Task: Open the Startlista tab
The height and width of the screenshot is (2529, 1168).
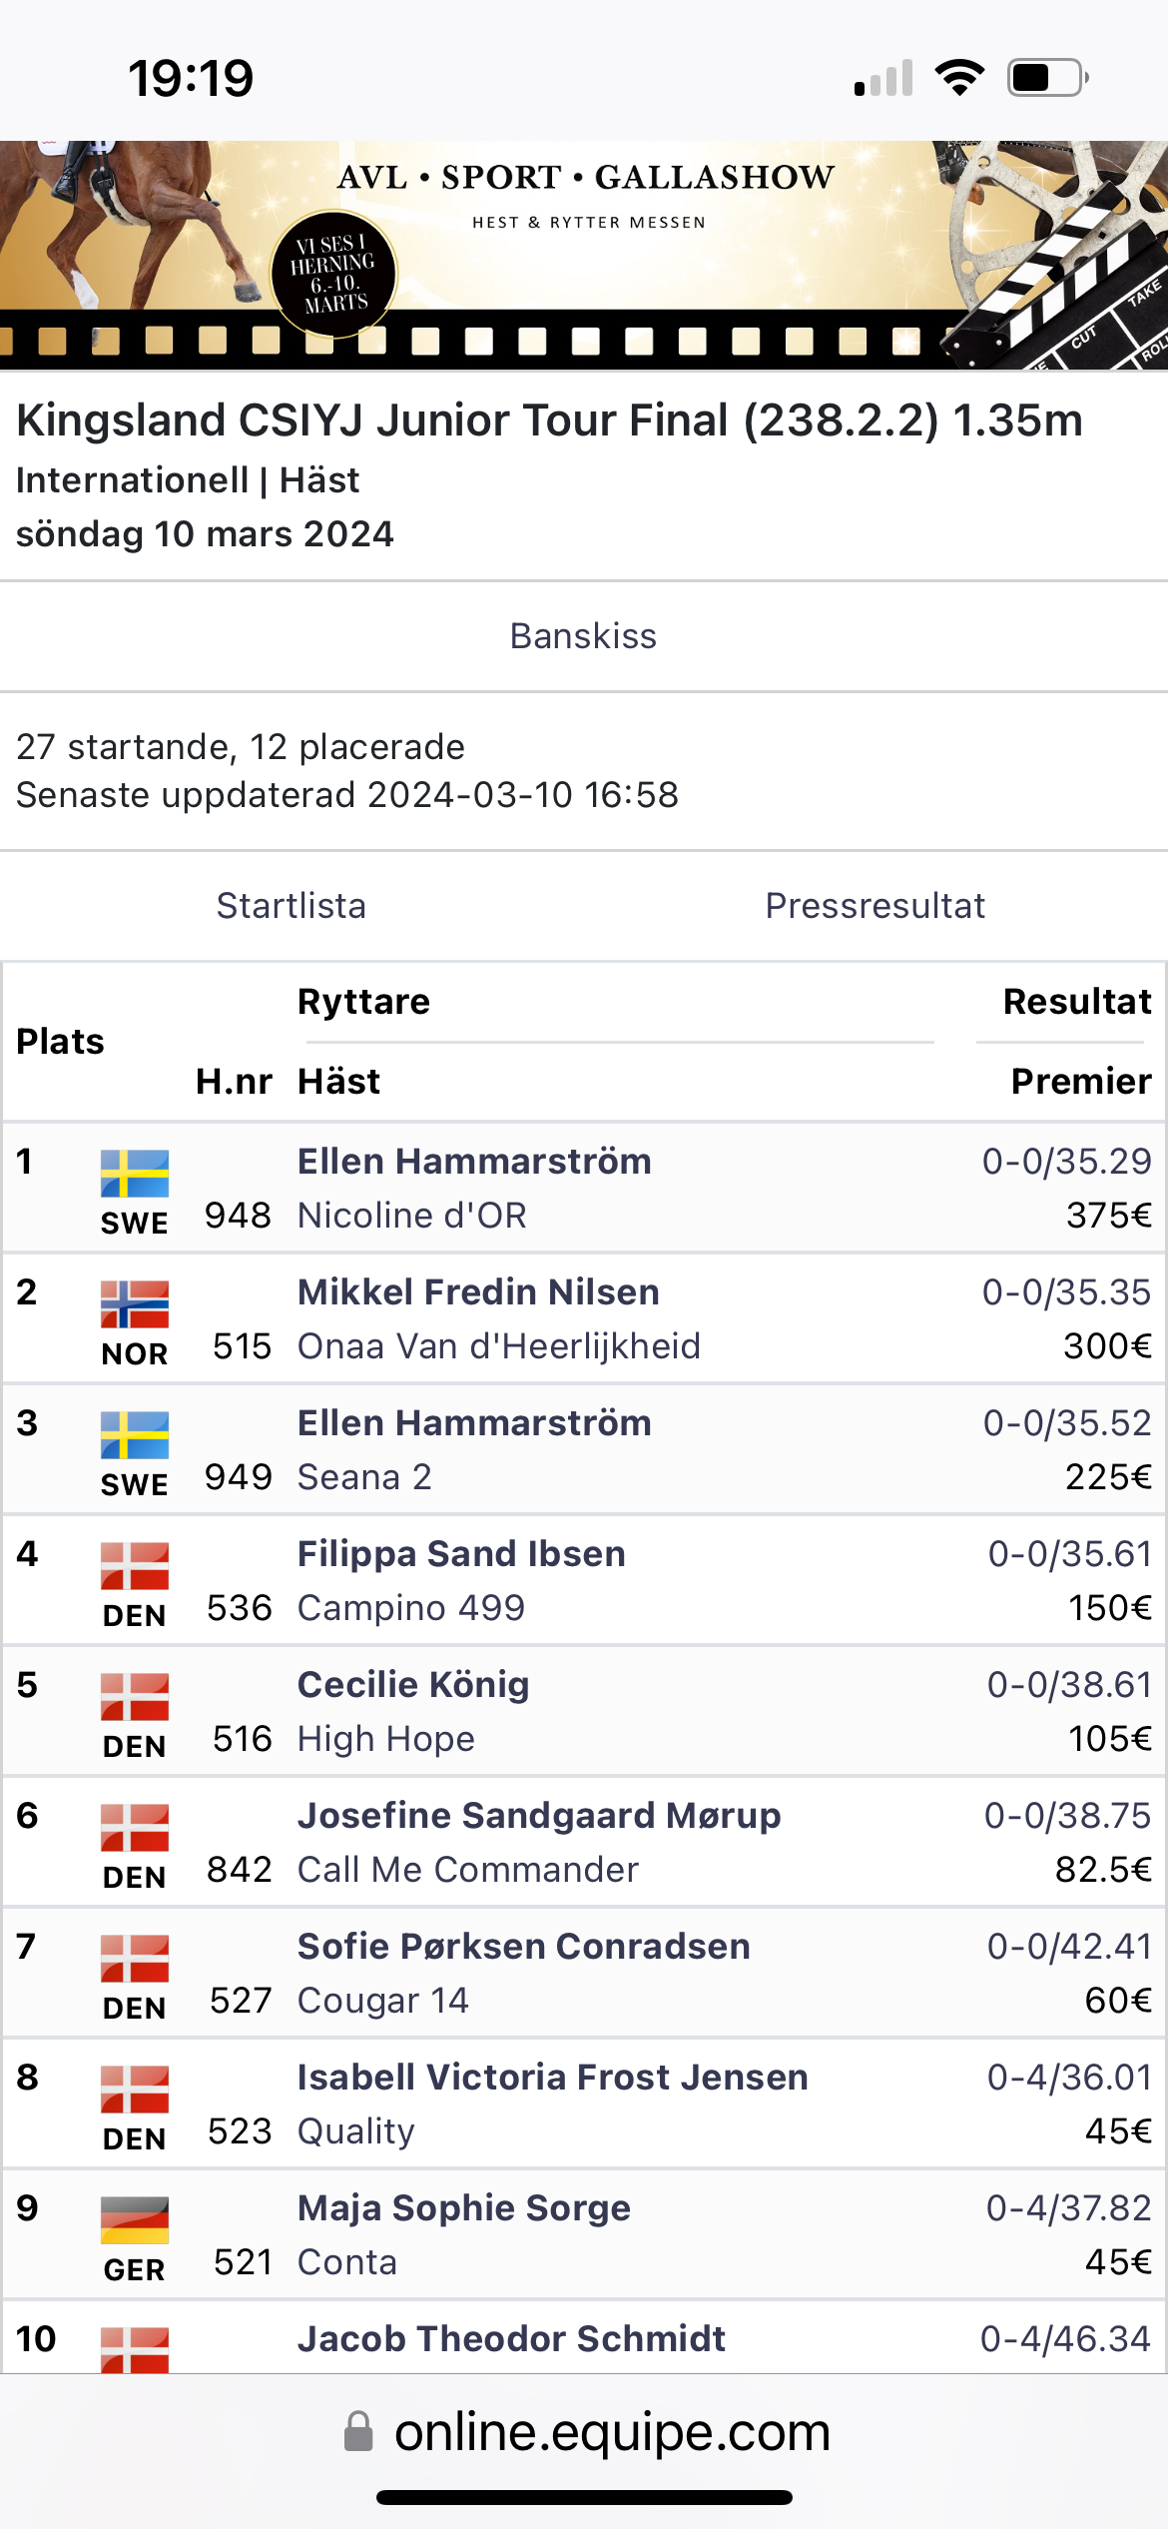Action: [292, 906]
